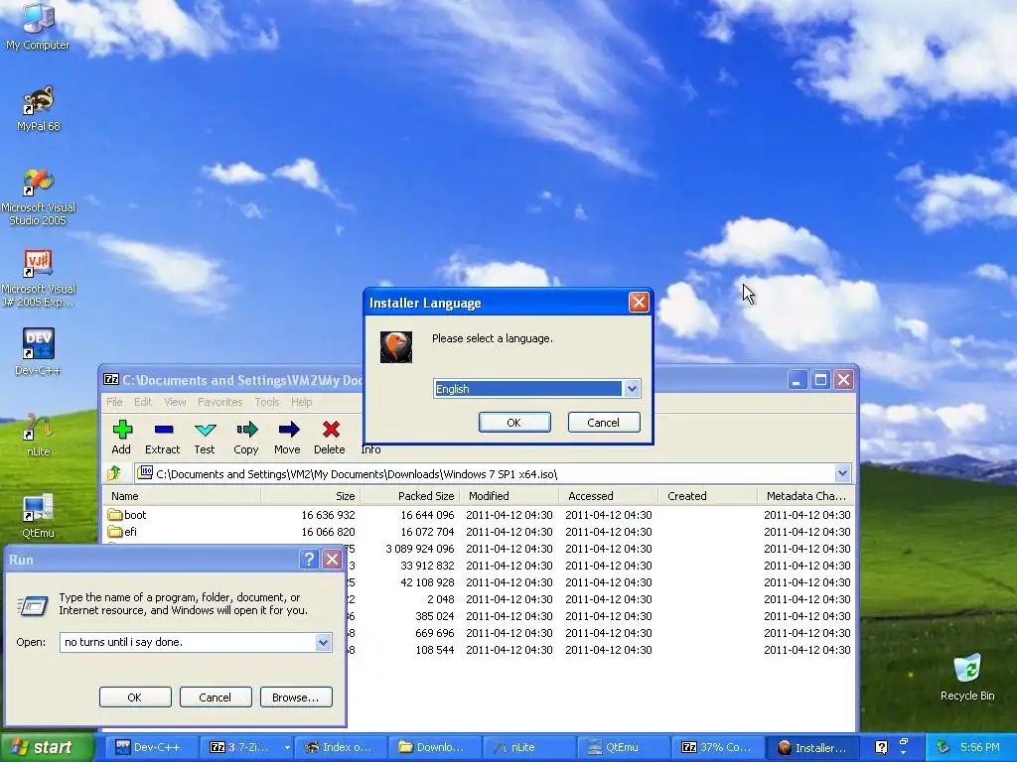Click OK in Installer Language dialog
1017x762 pixels.
[x=514, y=423]
